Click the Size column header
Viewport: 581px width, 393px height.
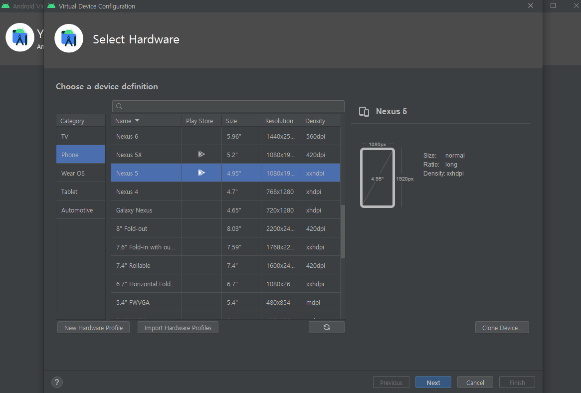[241, 121]
